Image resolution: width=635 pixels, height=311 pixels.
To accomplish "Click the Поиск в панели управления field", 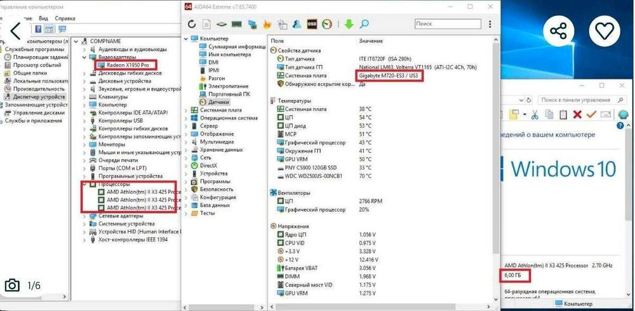I will (581, 100).
